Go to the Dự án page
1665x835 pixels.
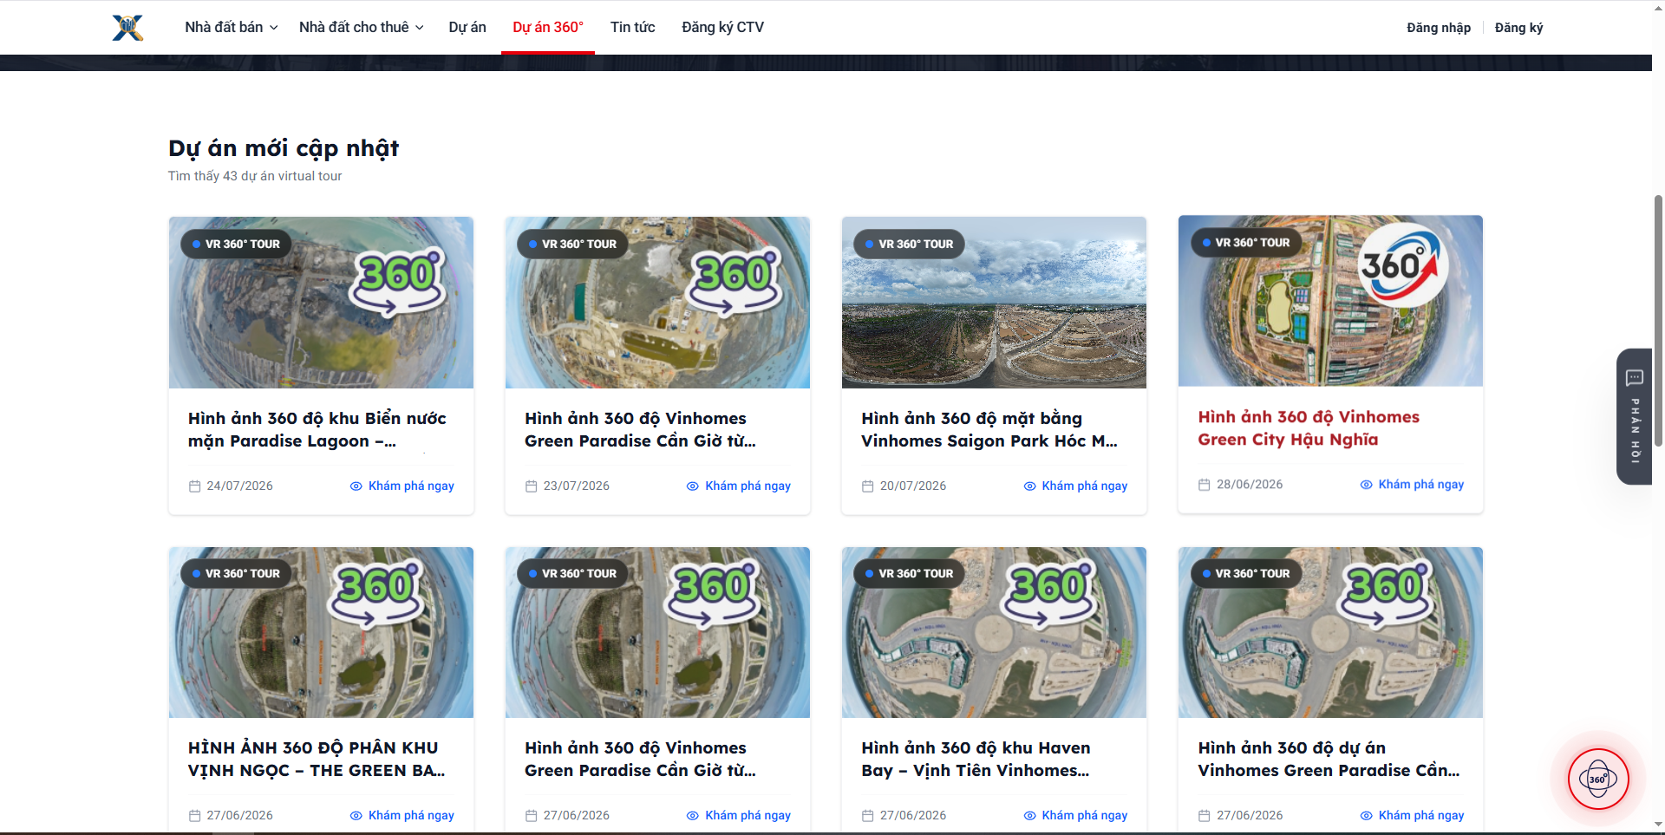click(x=467, y=28)
